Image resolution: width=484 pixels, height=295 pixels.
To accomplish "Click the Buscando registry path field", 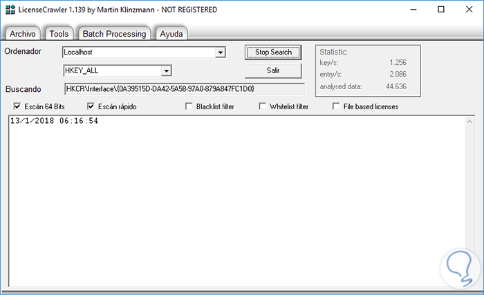I will [x=185, y=89].
